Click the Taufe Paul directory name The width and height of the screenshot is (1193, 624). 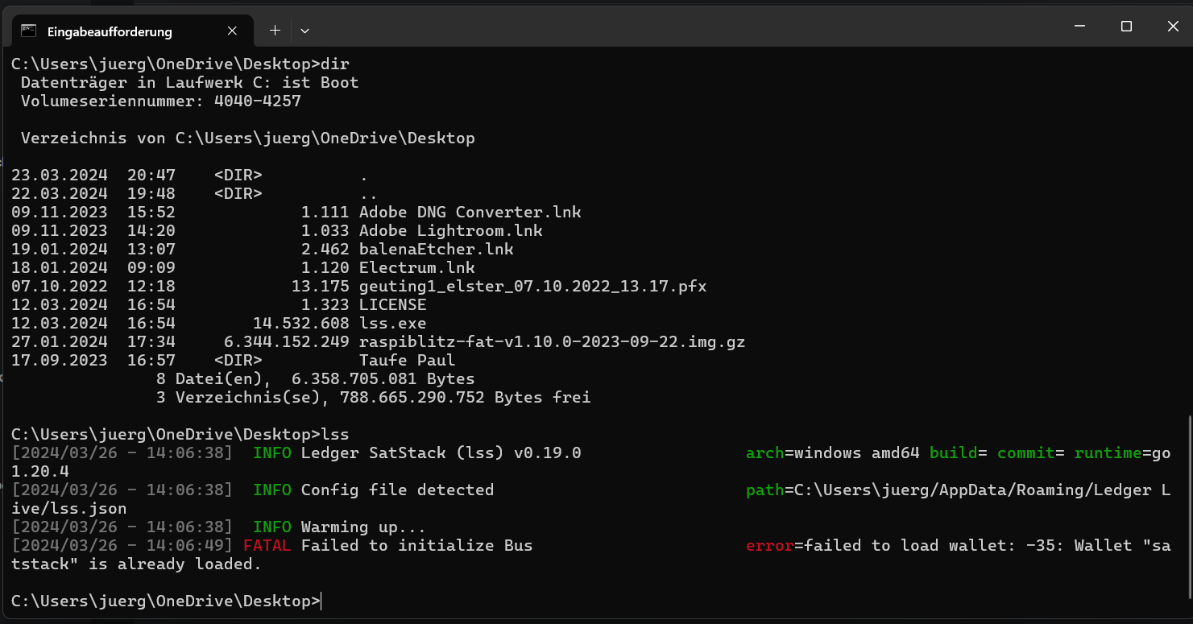408,361
